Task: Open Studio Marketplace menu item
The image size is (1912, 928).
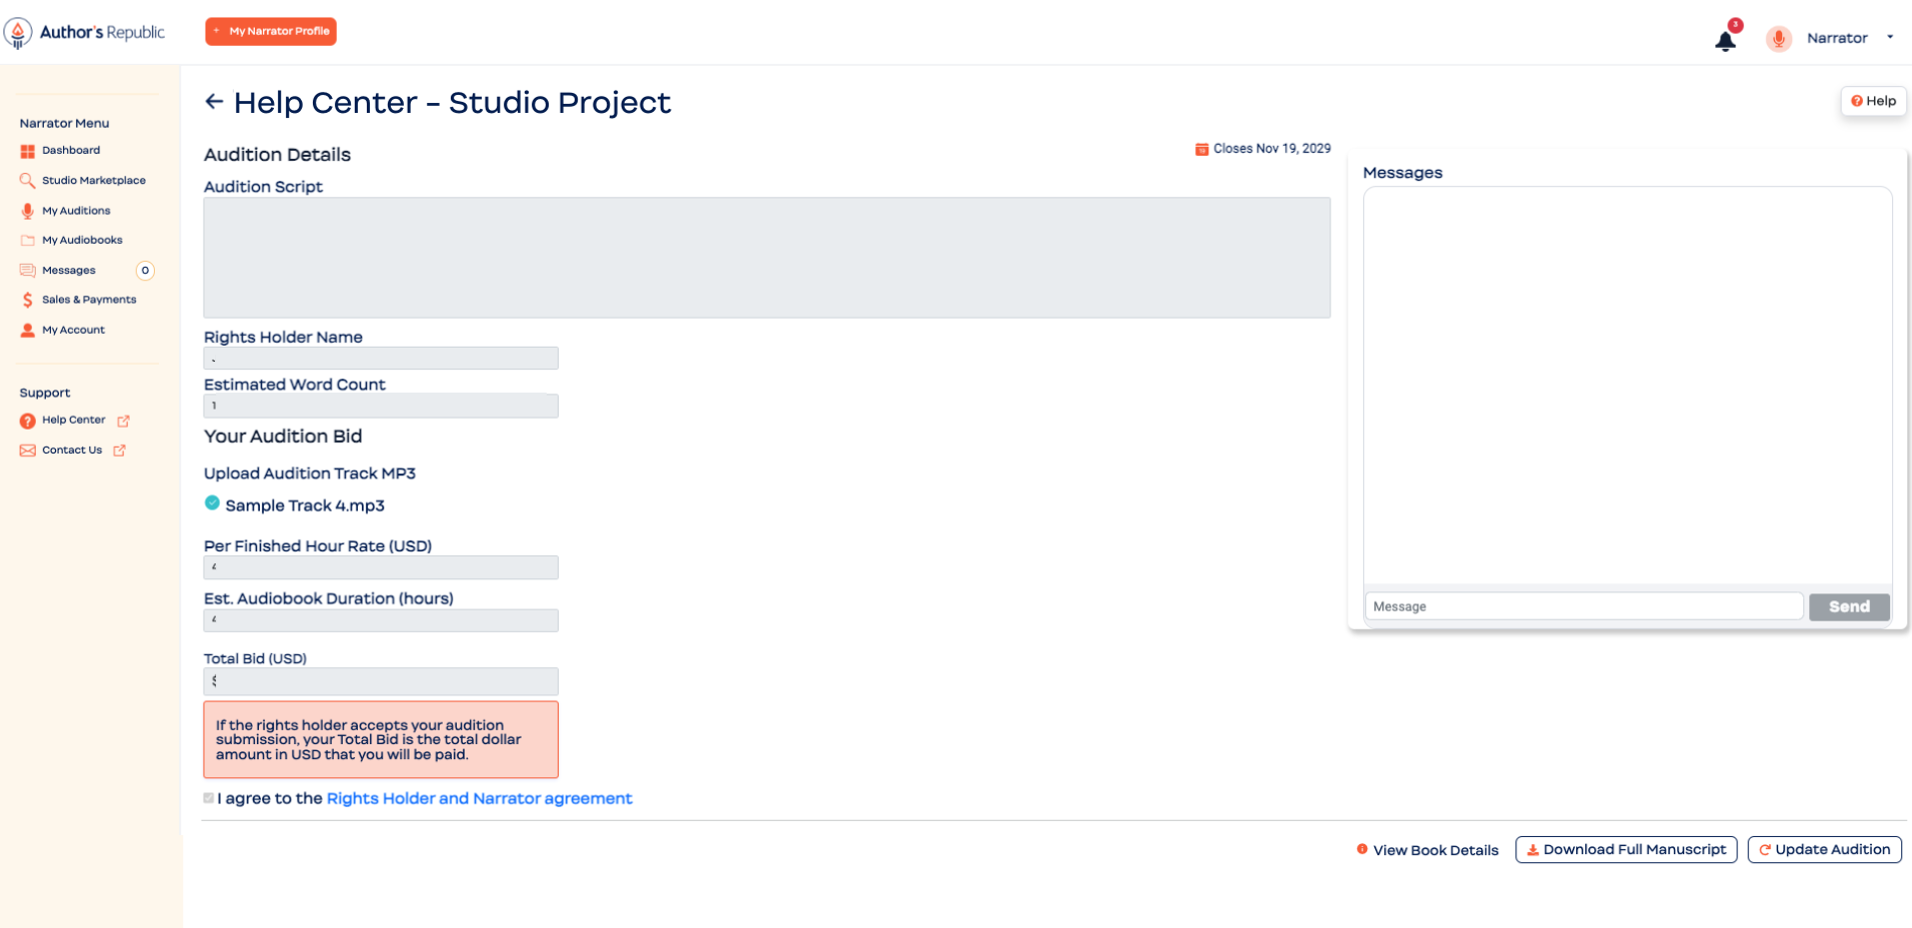Action: pos(94,181)
